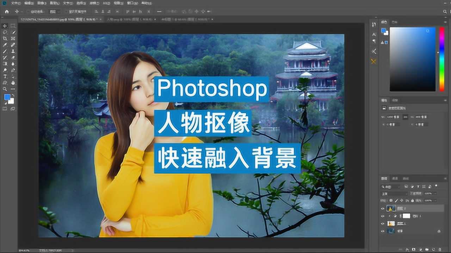Image resolution: width=451 pixels, height=253 pixels.
Task: Open the auto-select target dropdown
Action: tap(54, 12)
